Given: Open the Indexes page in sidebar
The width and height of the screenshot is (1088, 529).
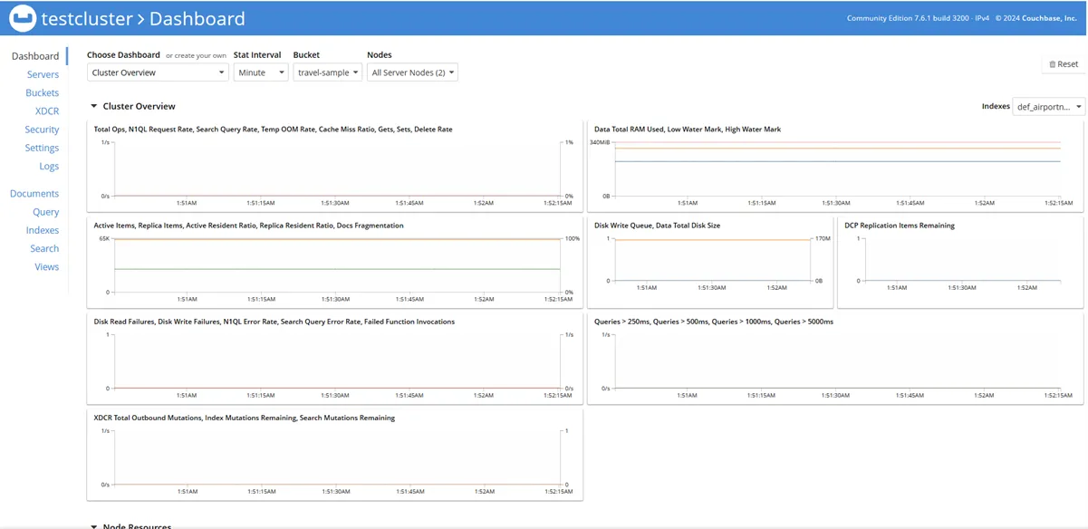Looking at the screenshot, I should [43, 230].
